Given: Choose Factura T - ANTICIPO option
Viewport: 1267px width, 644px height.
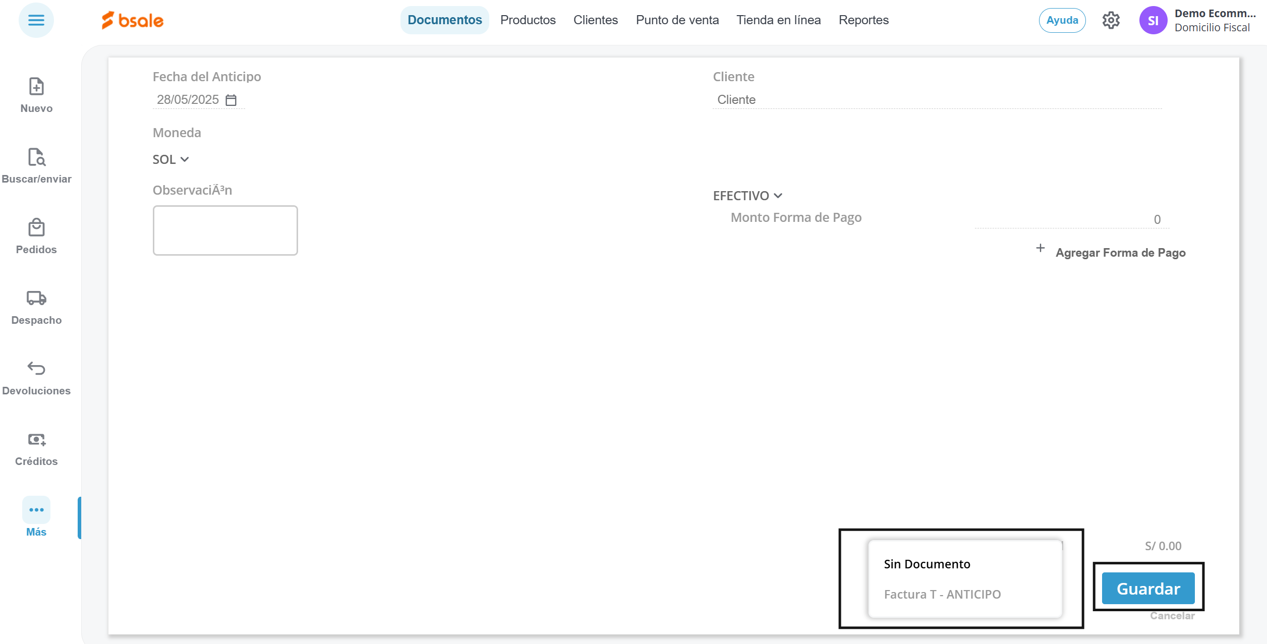Looking at the screenshot, I should pyautogui.click(x=942, y=594).
